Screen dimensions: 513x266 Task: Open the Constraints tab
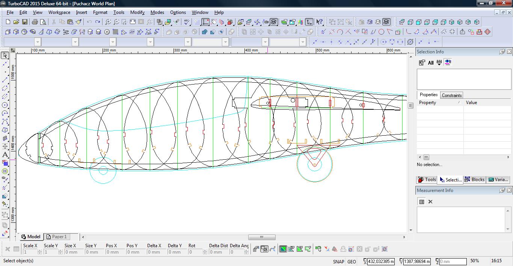(x=451, y=95)
